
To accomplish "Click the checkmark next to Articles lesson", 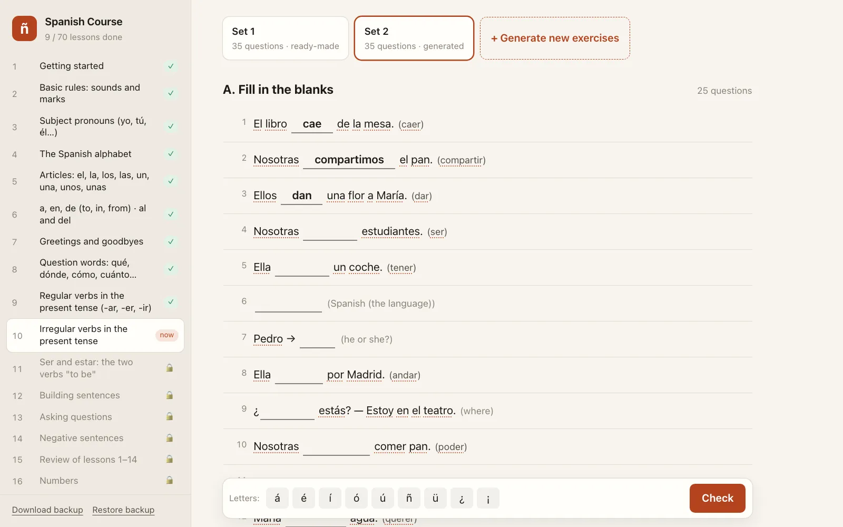I will (x=171, y=181).
